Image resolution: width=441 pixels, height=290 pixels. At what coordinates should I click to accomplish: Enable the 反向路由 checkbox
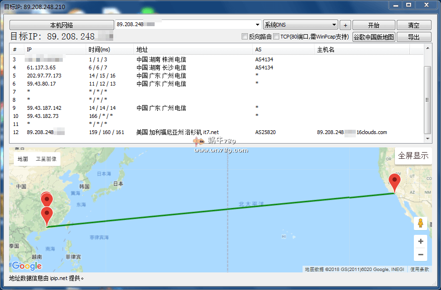(x=245, y=37)
